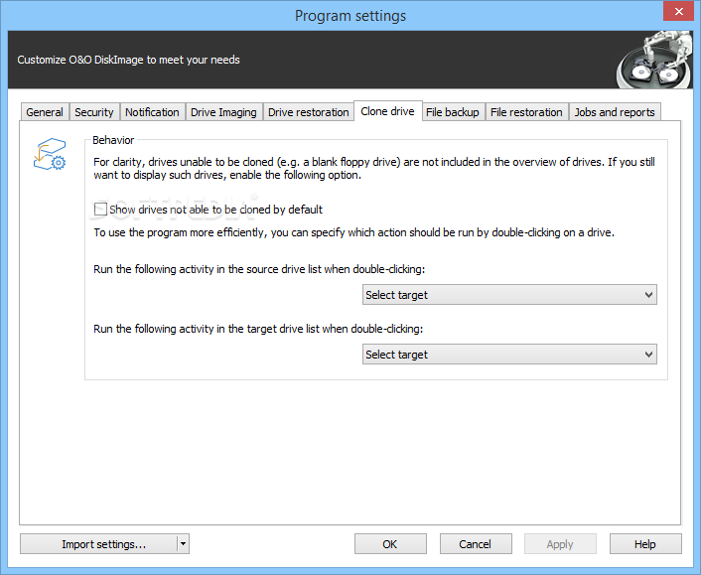Click the source drive list instruction text

coord(259,269)
